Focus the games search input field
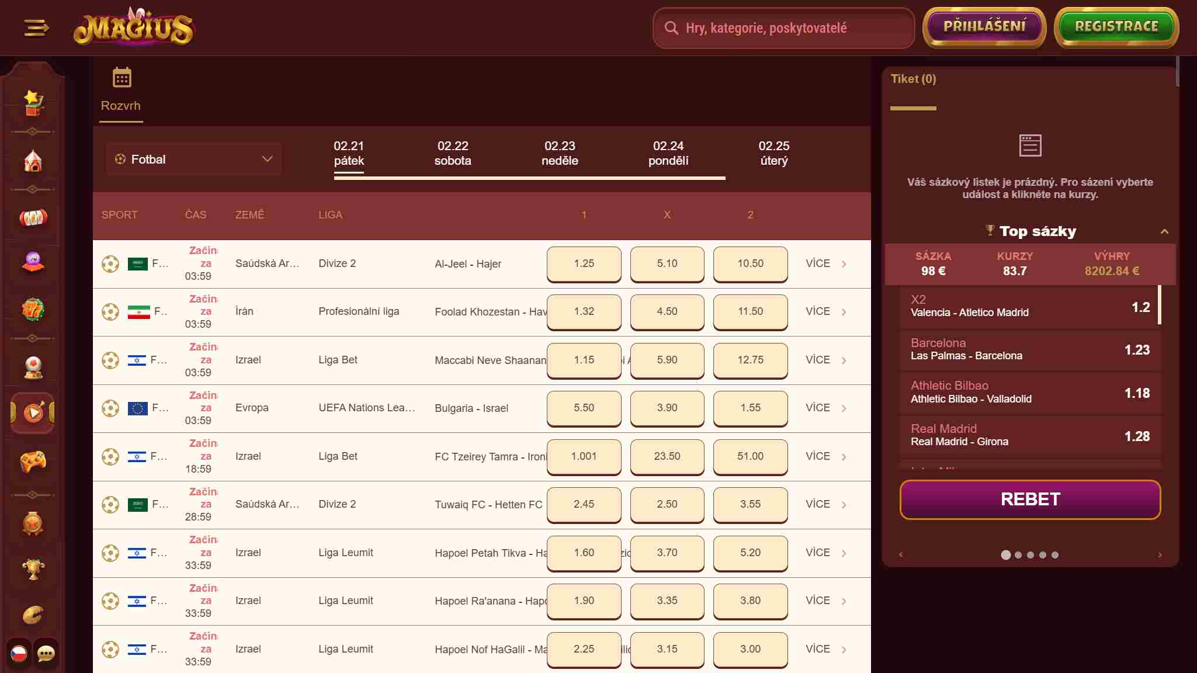 pyautogui.click(x=783, y=27)
